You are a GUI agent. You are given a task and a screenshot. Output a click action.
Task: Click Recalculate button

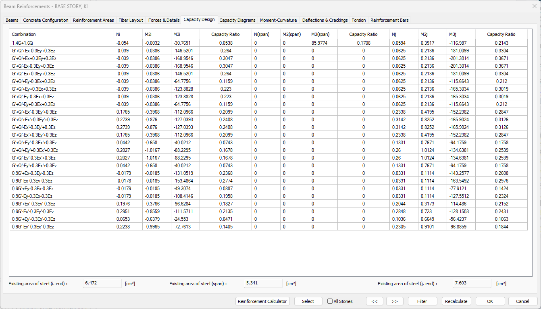(456, 301)
